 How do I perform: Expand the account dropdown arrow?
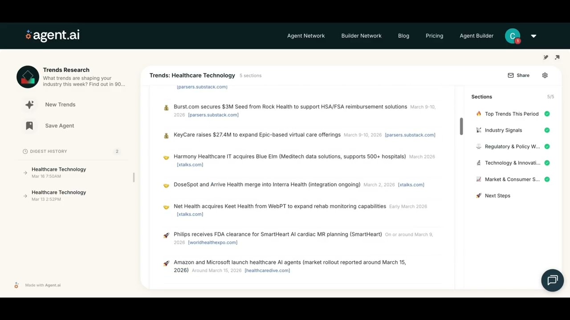coord(533,36)
